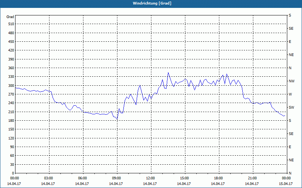Click the S compass label at 180 level
The image size is (302, 188).
[x=290, y=121]
